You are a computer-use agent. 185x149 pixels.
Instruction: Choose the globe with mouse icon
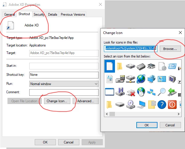141,91
